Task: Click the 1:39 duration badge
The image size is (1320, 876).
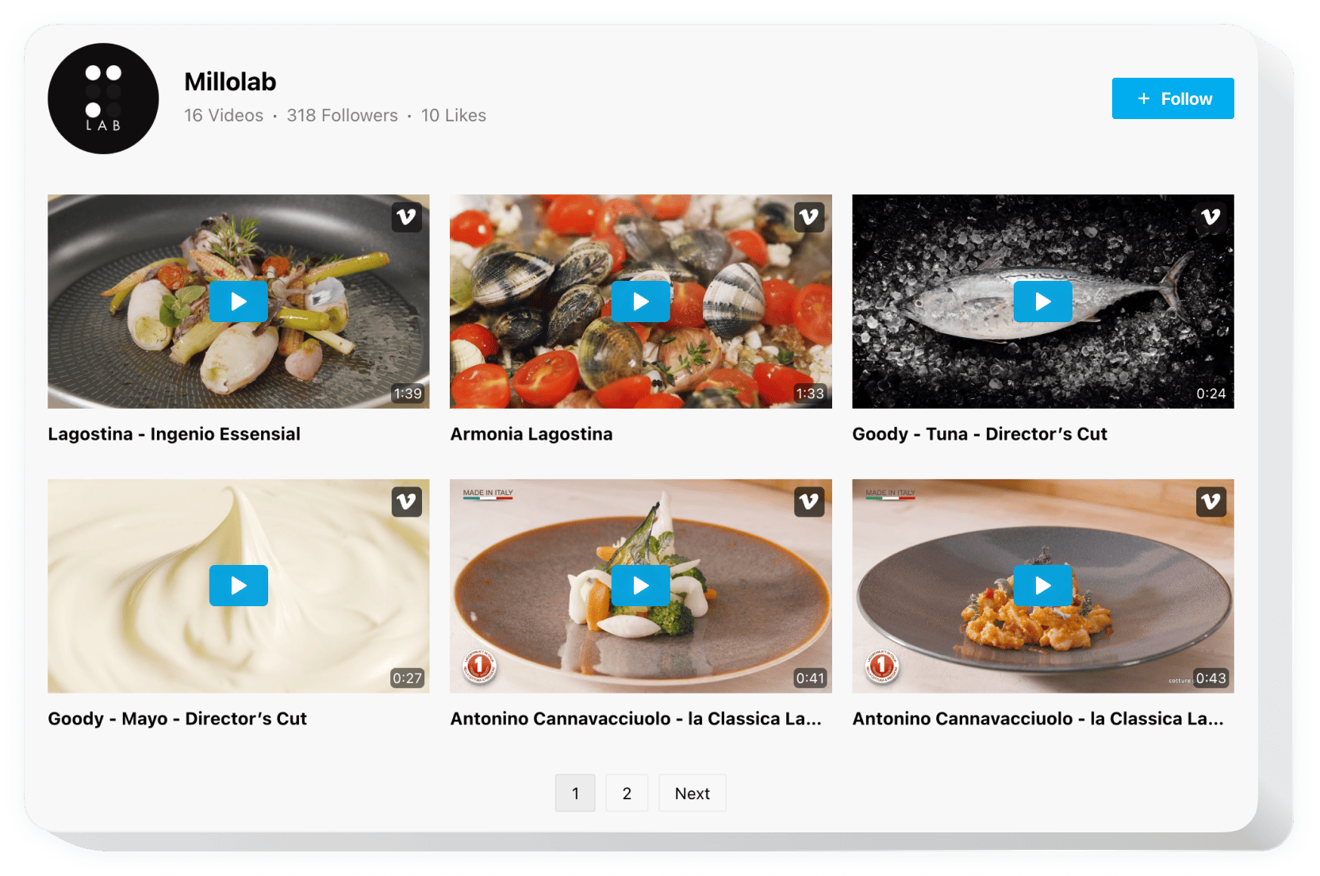Action: pos(408,394)
